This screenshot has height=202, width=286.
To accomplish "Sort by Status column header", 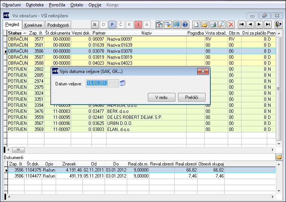I will pyautogui.click(x=17, y=33).
